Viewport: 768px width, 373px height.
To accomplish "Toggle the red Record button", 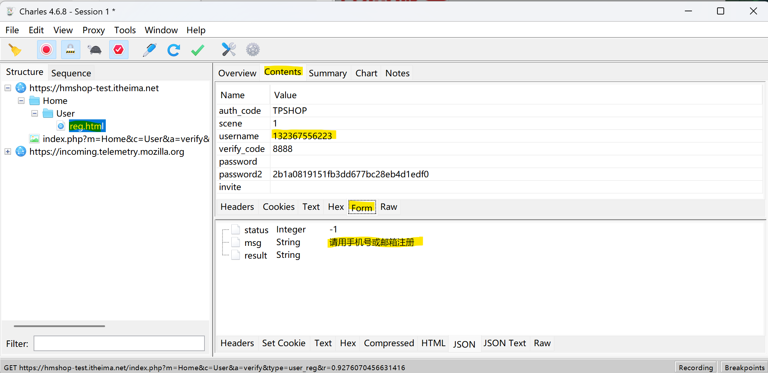I will [x=46, y=50].
